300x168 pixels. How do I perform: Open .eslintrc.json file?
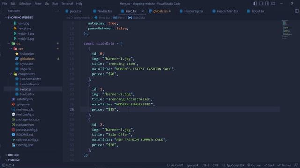tap(24, 99)
